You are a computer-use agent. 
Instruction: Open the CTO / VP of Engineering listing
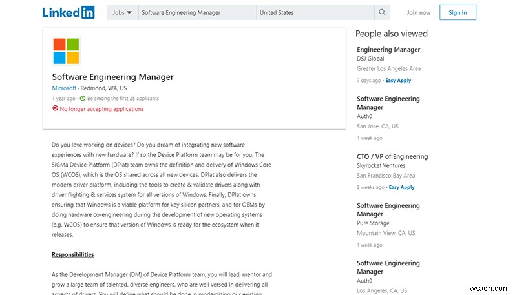tap(392, 156)
